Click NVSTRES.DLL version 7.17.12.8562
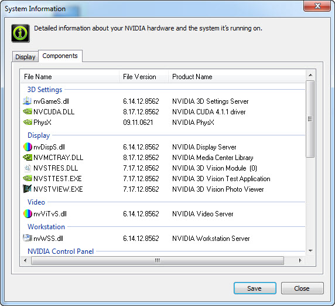The height and width of the screenshot is (306, 335). pyautogui.click(x=141, y=168)
